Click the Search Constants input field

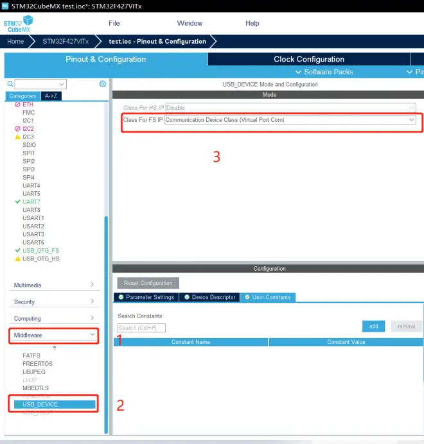click(x=142, y=328)
